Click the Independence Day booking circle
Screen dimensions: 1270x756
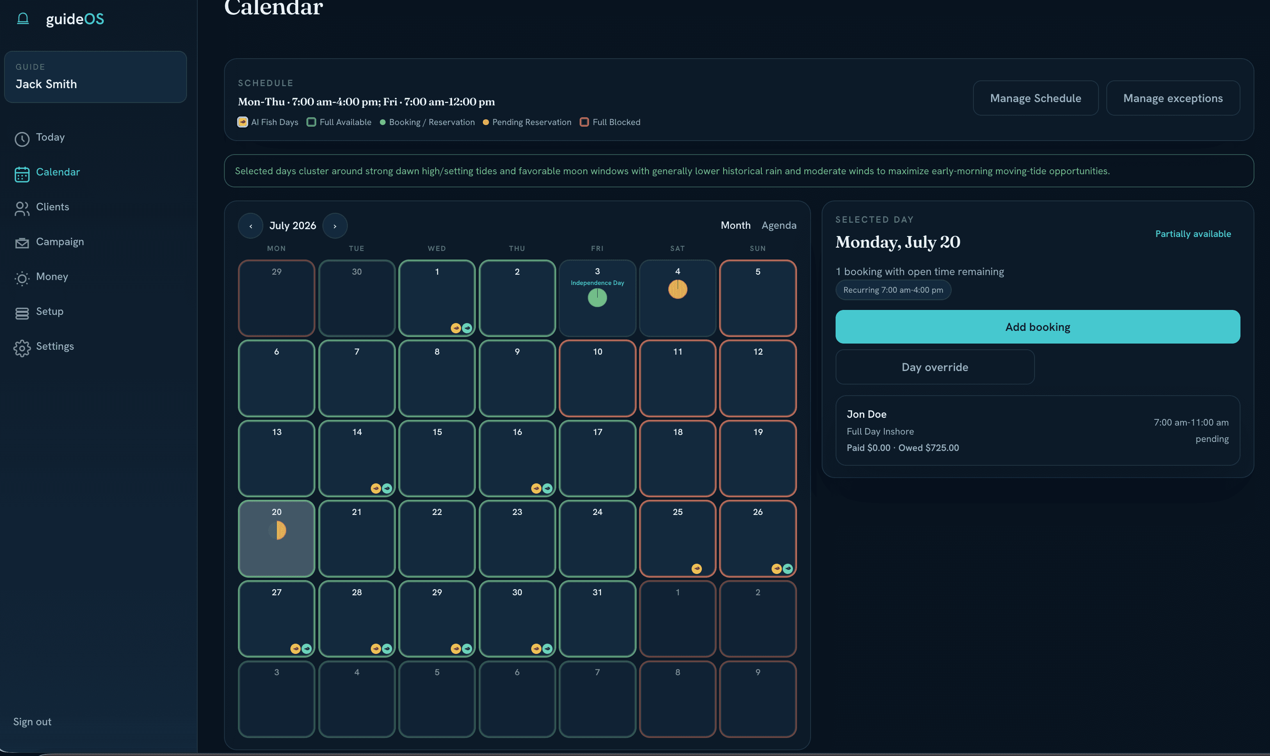(x=597, y=298)
